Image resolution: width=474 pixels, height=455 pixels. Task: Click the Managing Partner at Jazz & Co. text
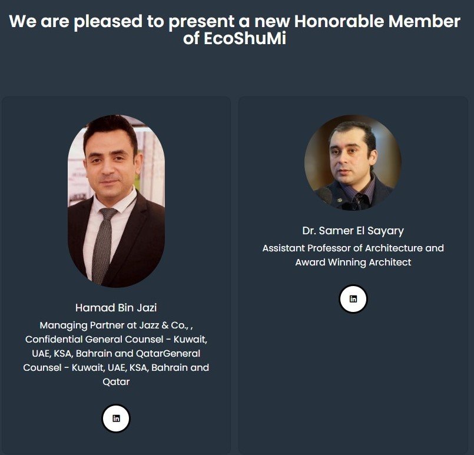pyautogui.click(x=116, y=326)
